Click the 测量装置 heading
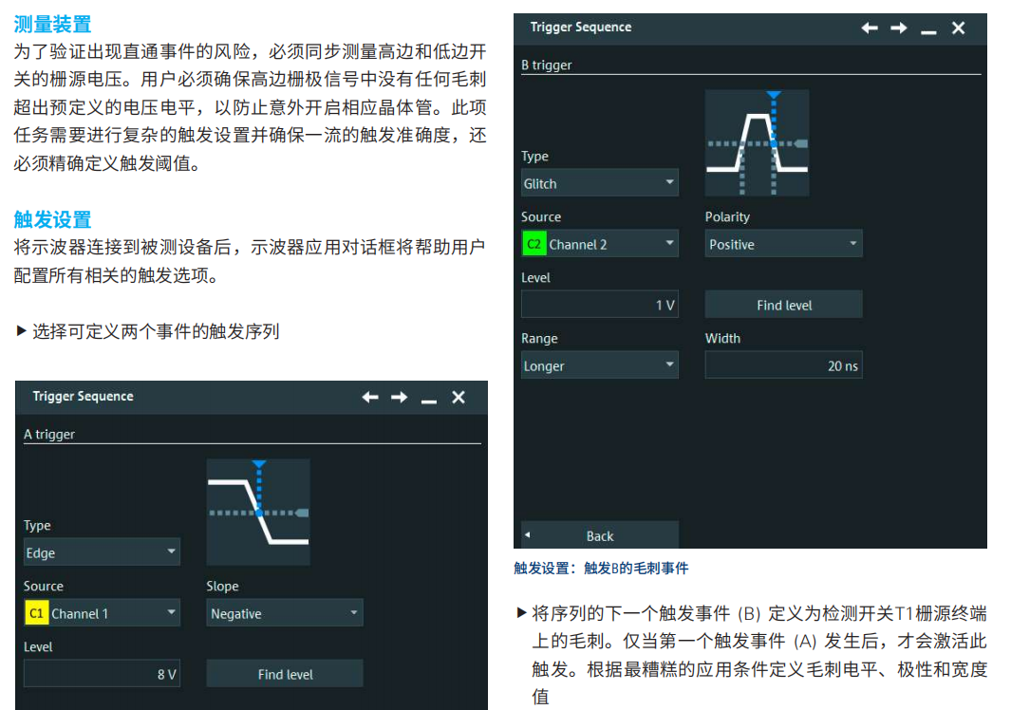The width and height of the screenshot is (1011, 710). point(52,25)
